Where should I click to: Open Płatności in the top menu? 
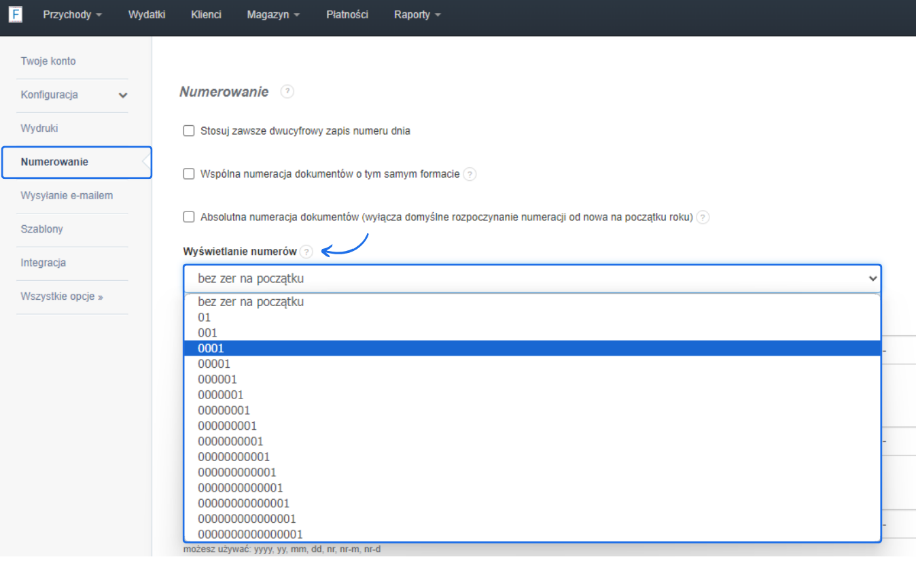347,14
